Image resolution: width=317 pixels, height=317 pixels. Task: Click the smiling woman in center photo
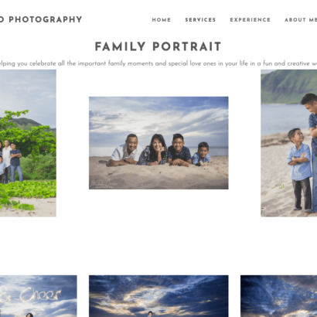click(153, 150)
